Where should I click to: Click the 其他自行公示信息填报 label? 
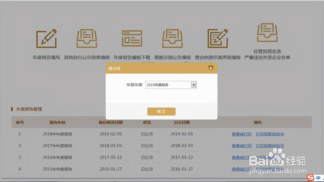coord(87,57)
